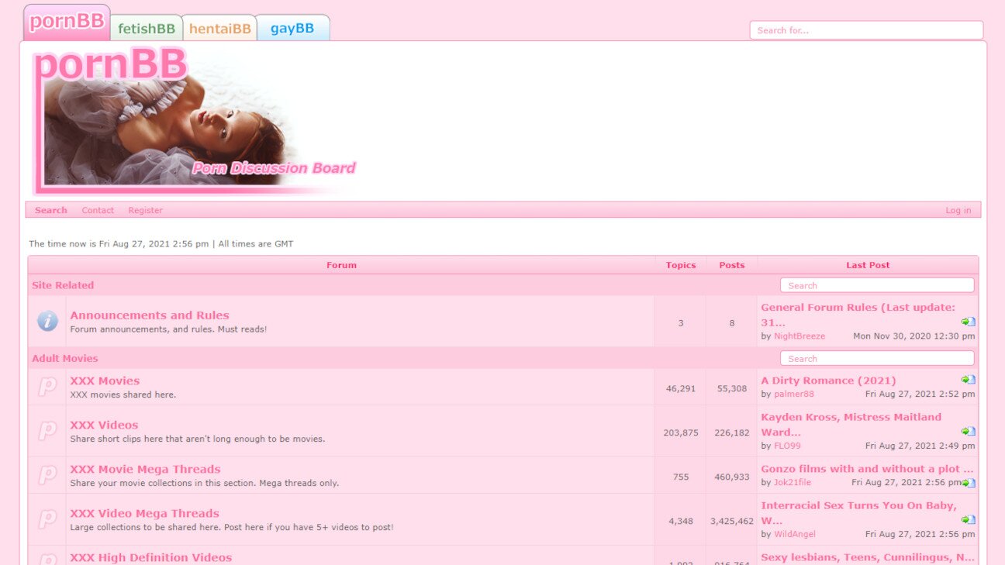The height and width of the screenshot is (565, 1005).
Task: Switch to the hentaiBB tab
Action: 219,28
